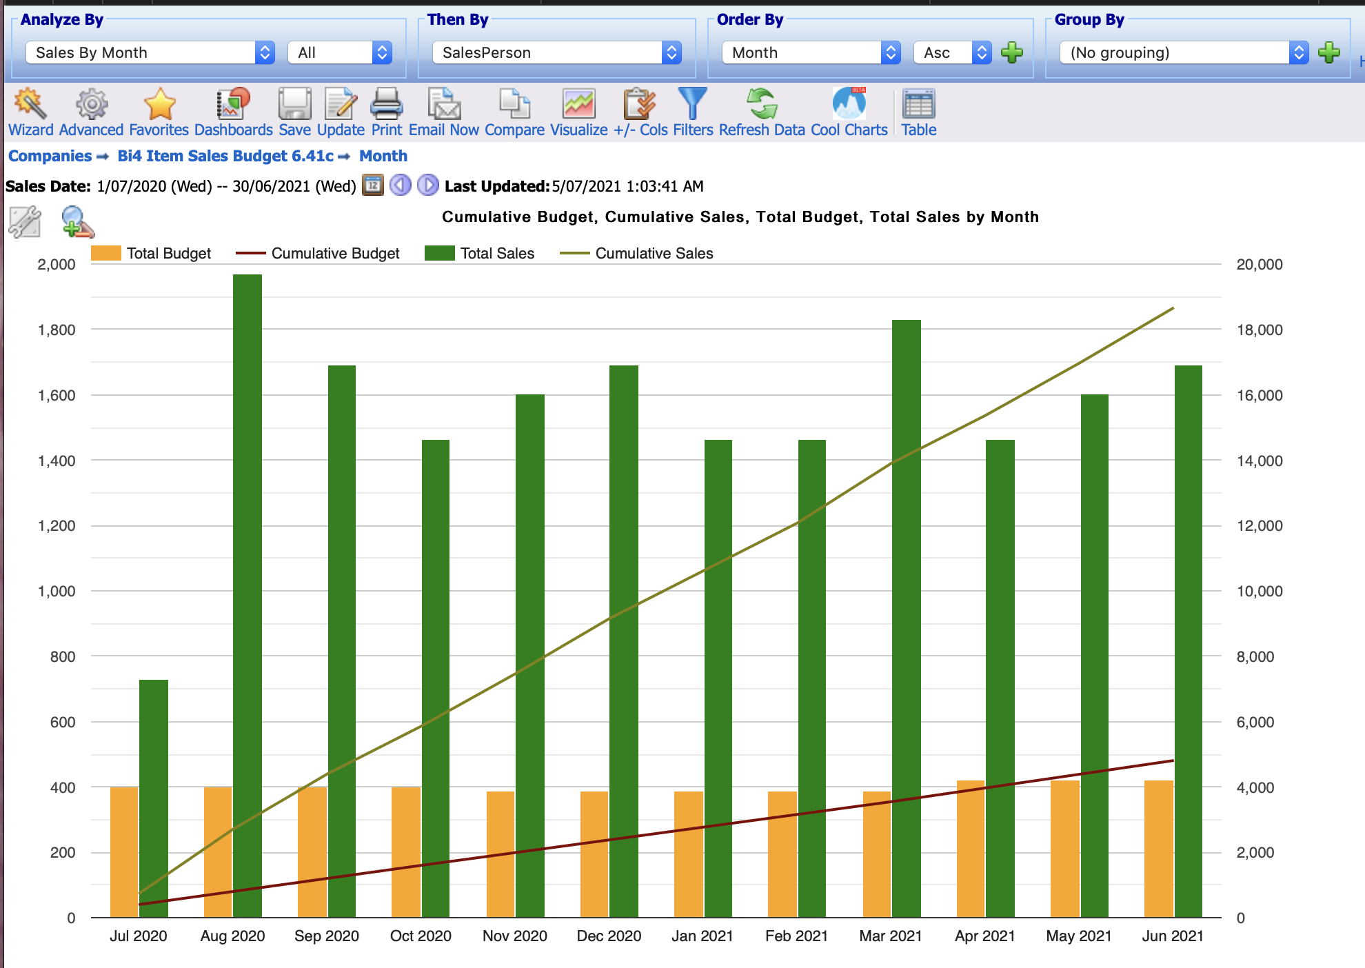This screenshot has width=1365, height=968.
Task: Click the Refresh Data arrows icon
Action: click(762, 104)
